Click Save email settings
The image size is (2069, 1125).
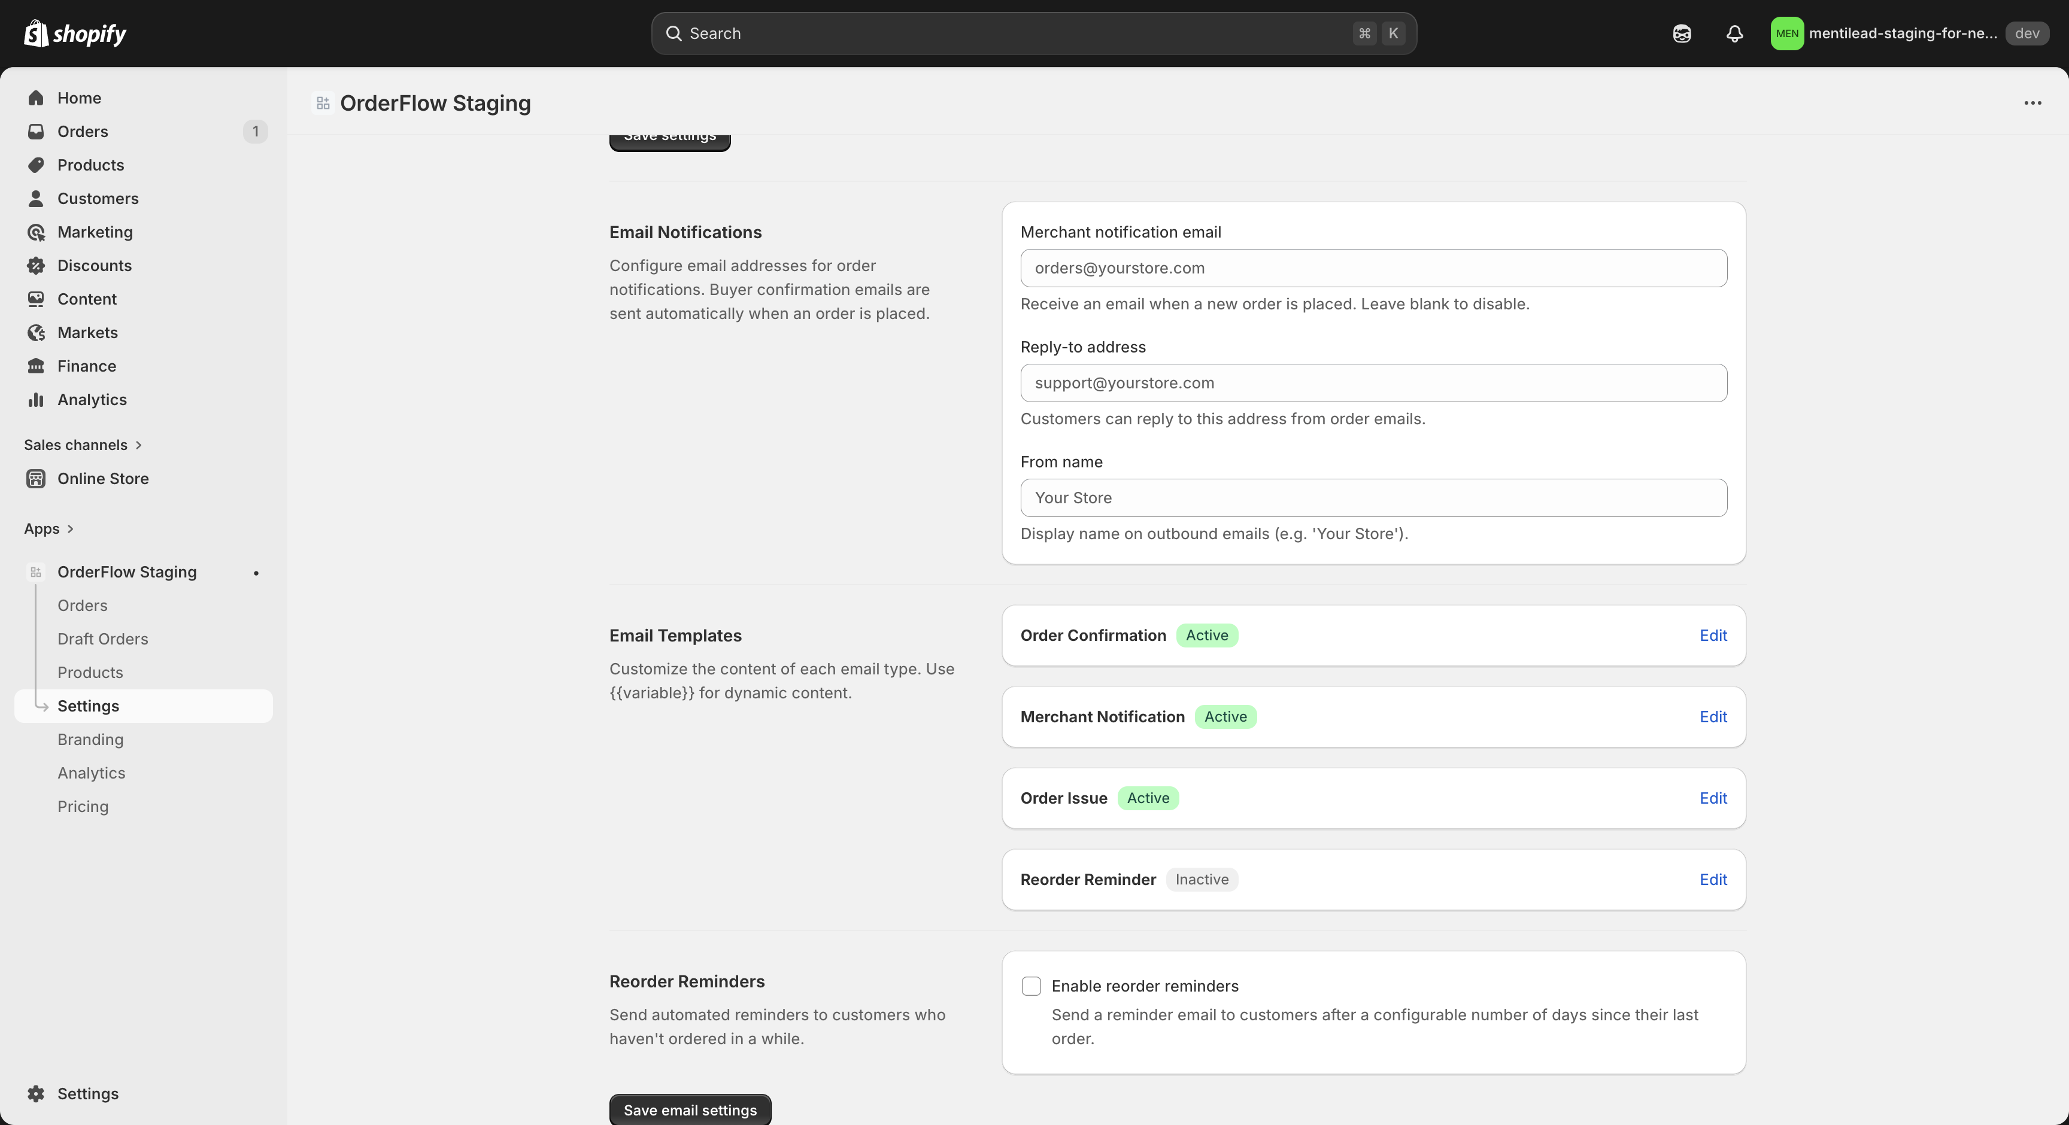[x=689, y=1110]
